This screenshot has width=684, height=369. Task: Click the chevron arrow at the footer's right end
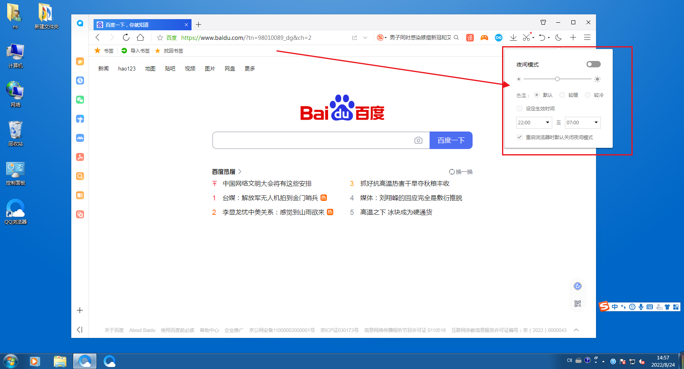click(576, 330)
